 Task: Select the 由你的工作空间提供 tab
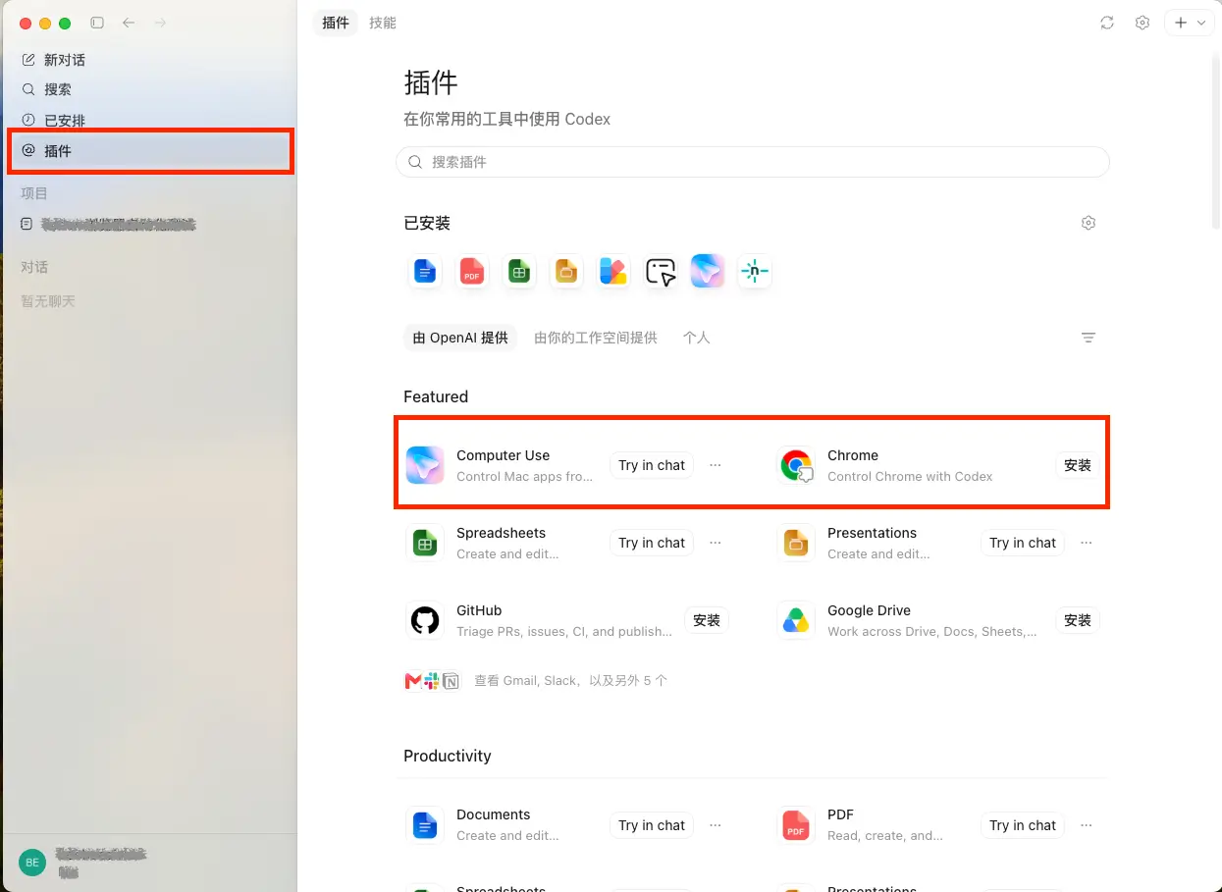[596, 338]
